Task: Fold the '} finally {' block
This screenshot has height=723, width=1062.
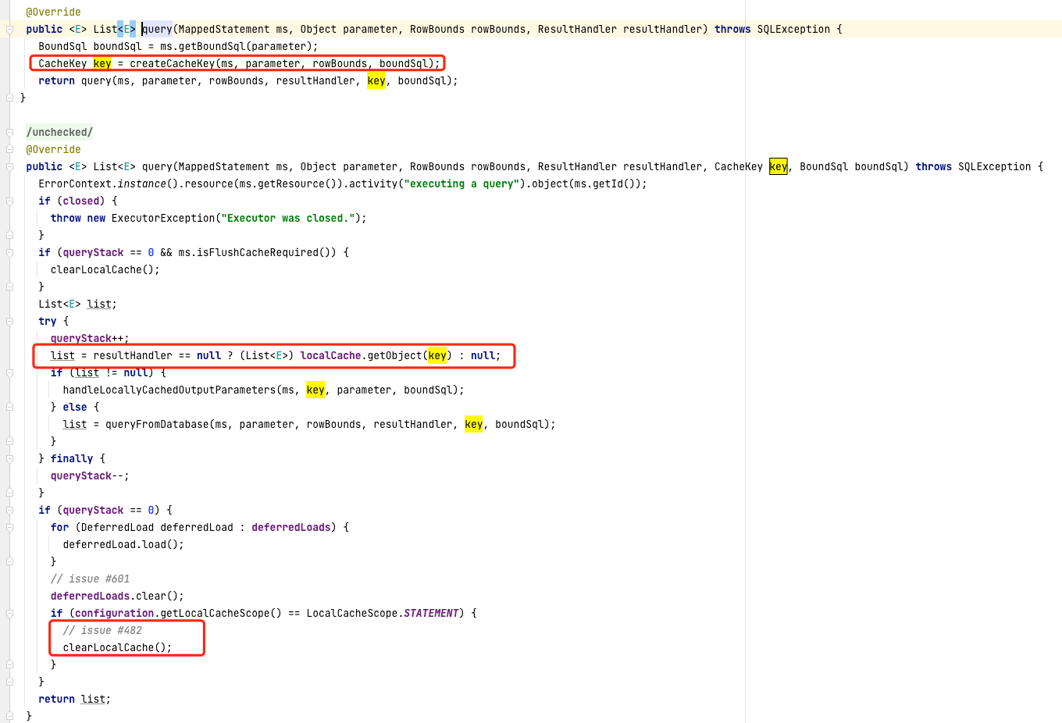Action: (x=9, y=458)
